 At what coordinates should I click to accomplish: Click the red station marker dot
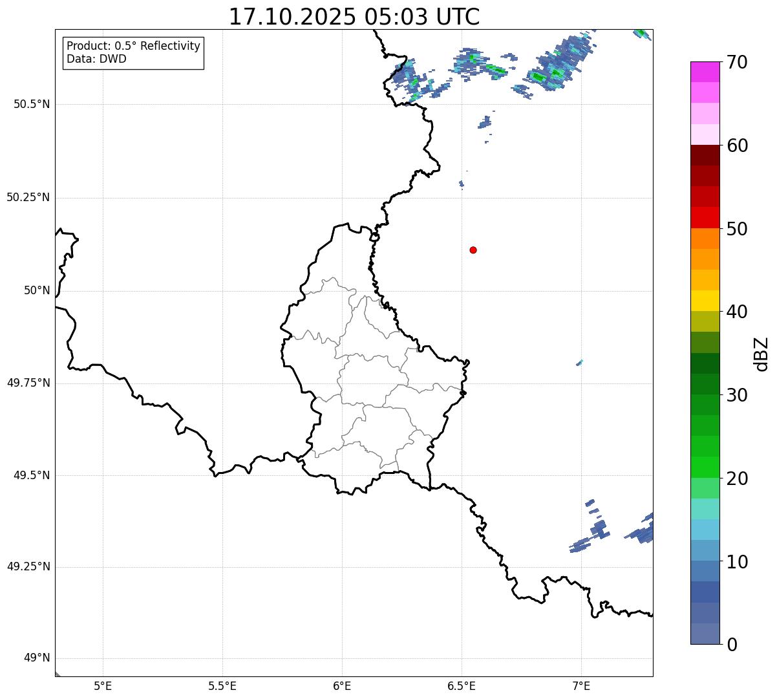pyautogui.click(x=473, y=250)
